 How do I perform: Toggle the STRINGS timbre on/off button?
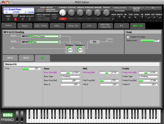[89, 19]
